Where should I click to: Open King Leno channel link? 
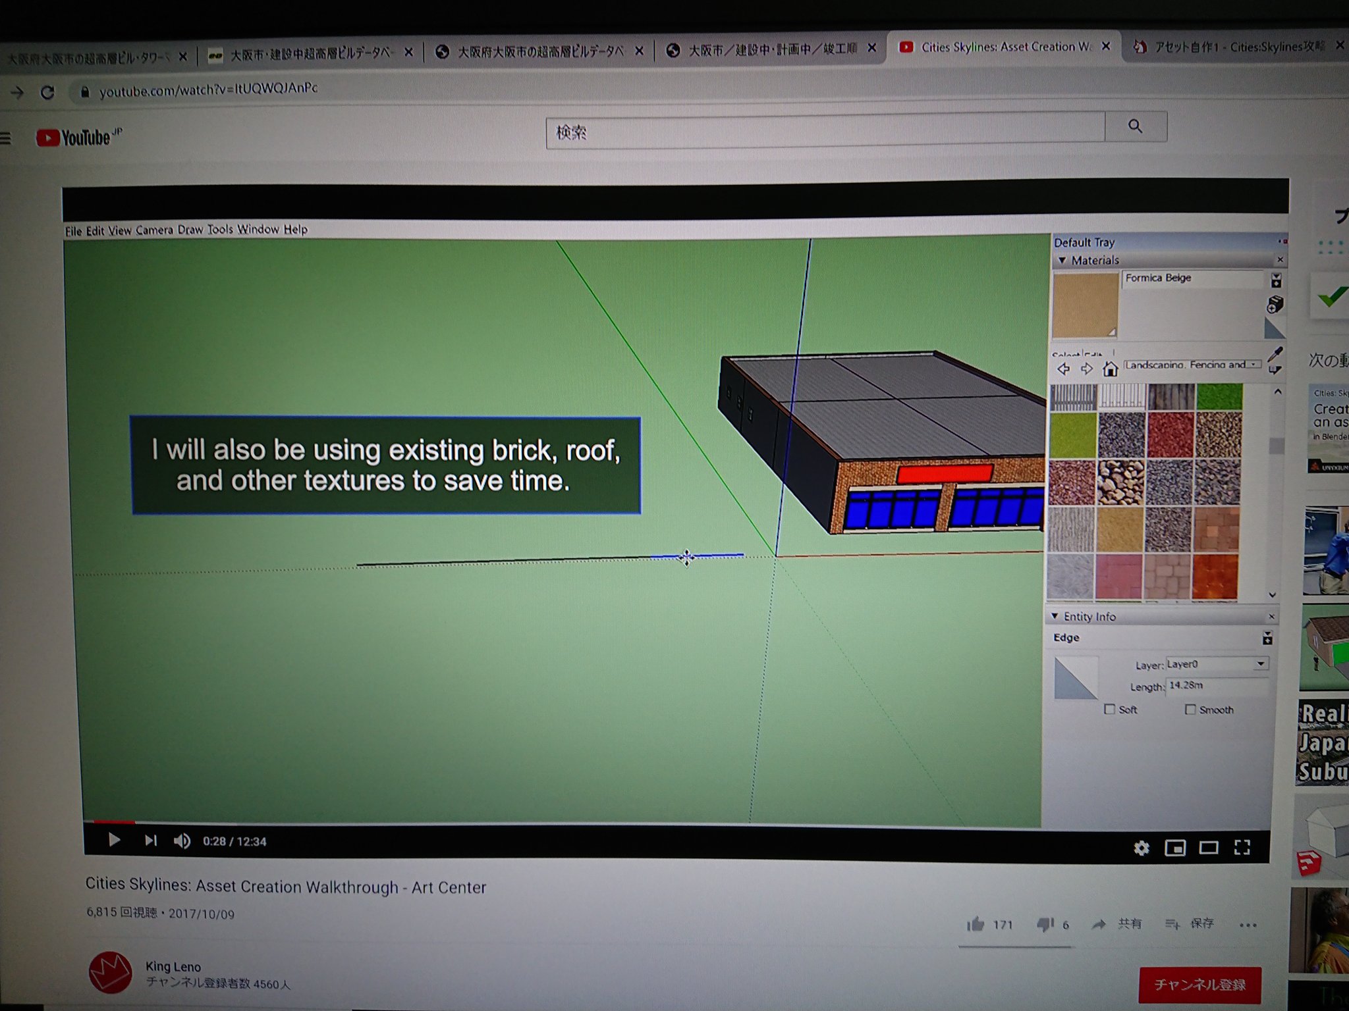click(173, 966)
